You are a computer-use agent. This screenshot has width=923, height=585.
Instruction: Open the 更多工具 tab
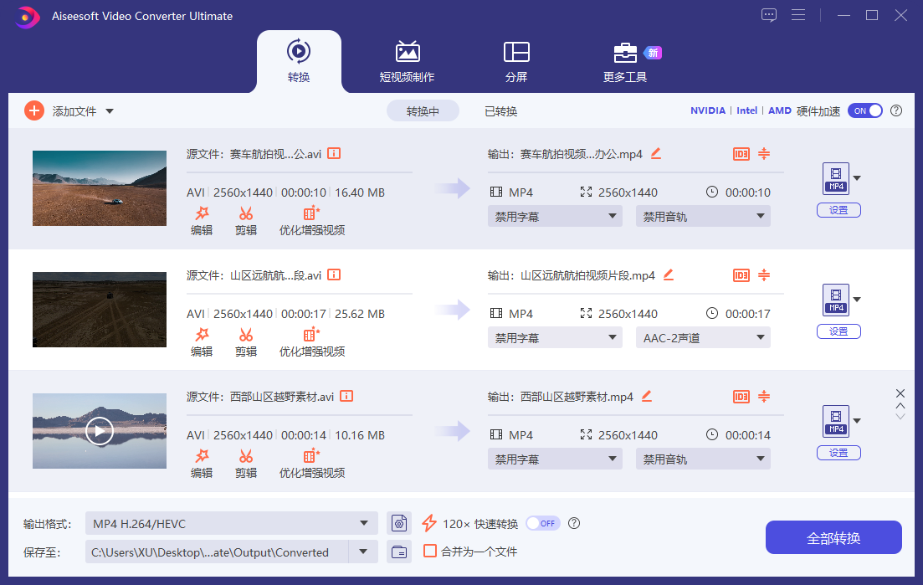click(x=625, y=61)
